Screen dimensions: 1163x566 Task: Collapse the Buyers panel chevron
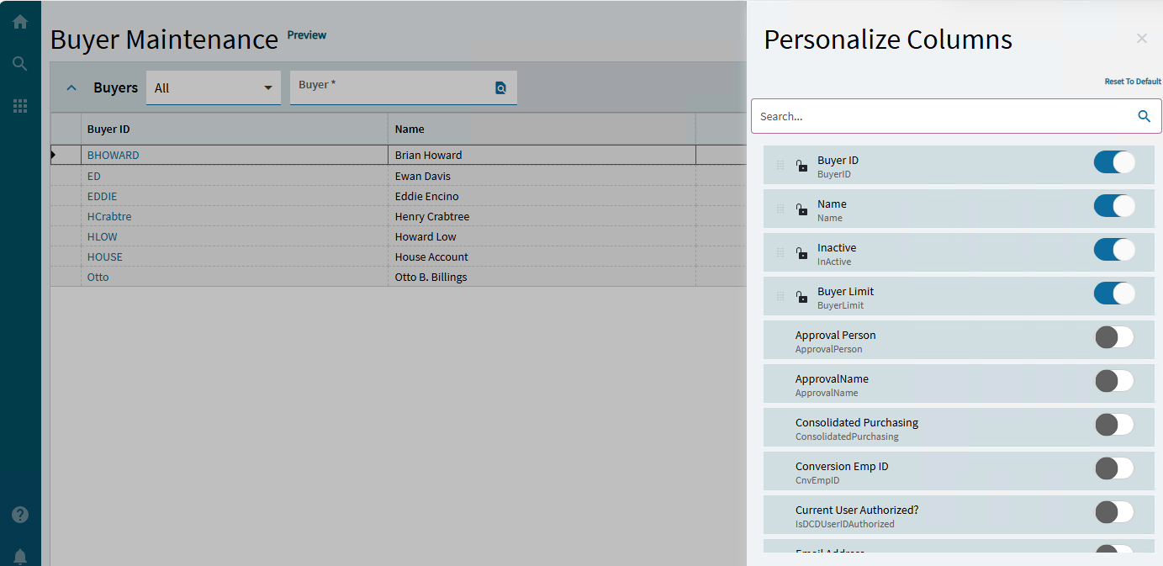pyautogui.click(x=71, y=87)
